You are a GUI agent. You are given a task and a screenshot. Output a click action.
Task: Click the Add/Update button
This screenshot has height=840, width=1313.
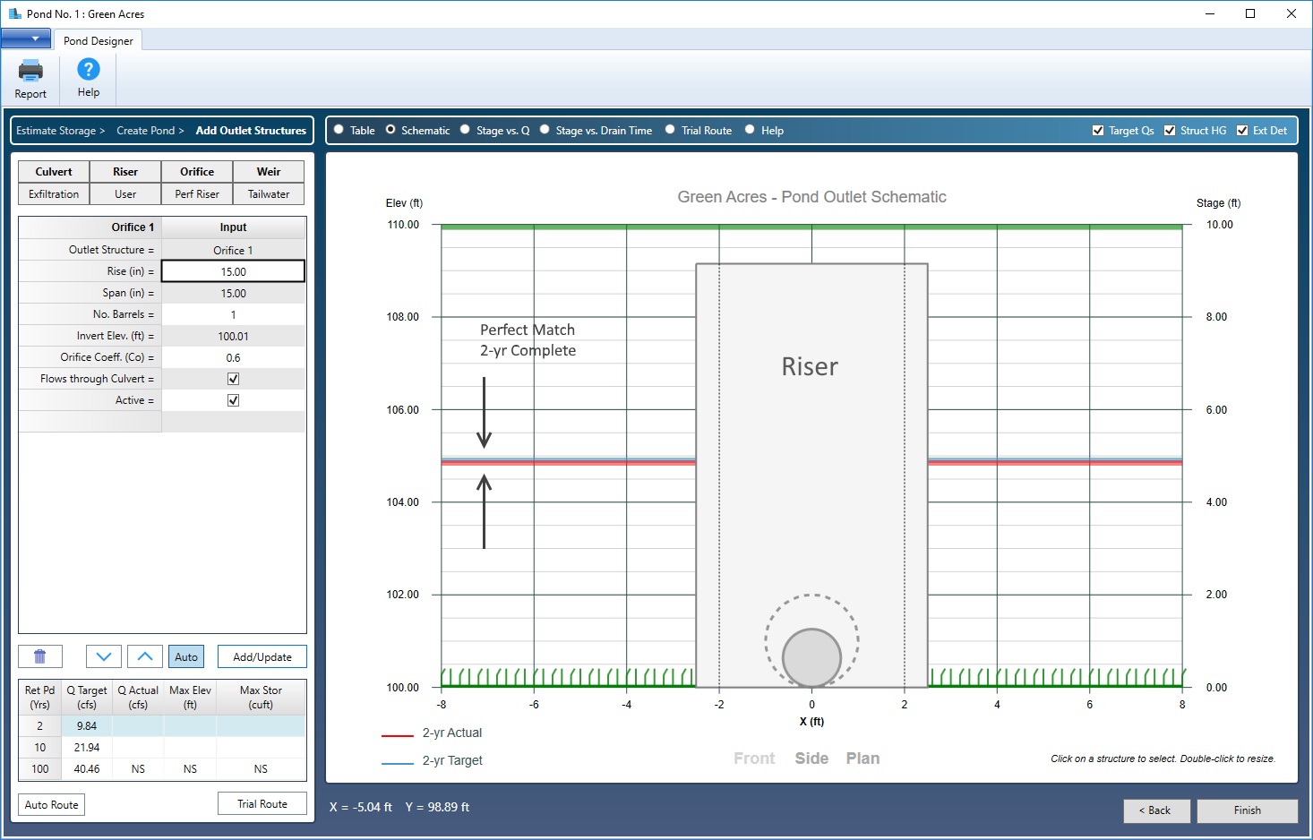(262, 656)
